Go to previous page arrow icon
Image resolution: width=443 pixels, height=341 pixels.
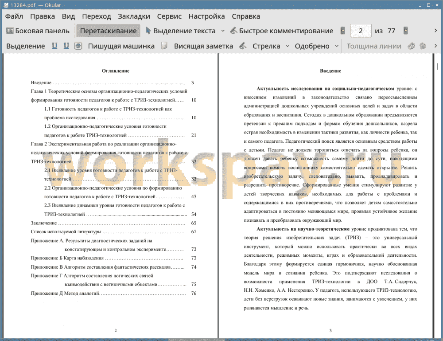[343, 31]
